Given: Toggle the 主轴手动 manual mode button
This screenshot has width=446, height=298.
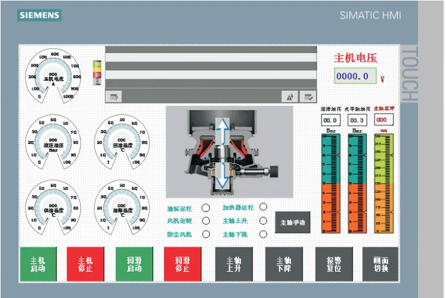Looking at the screenshot, I should [293, 222].
